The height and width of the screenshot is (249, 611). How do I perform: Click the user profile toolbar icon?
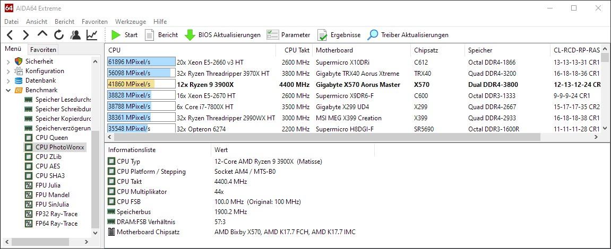(75, 35)
